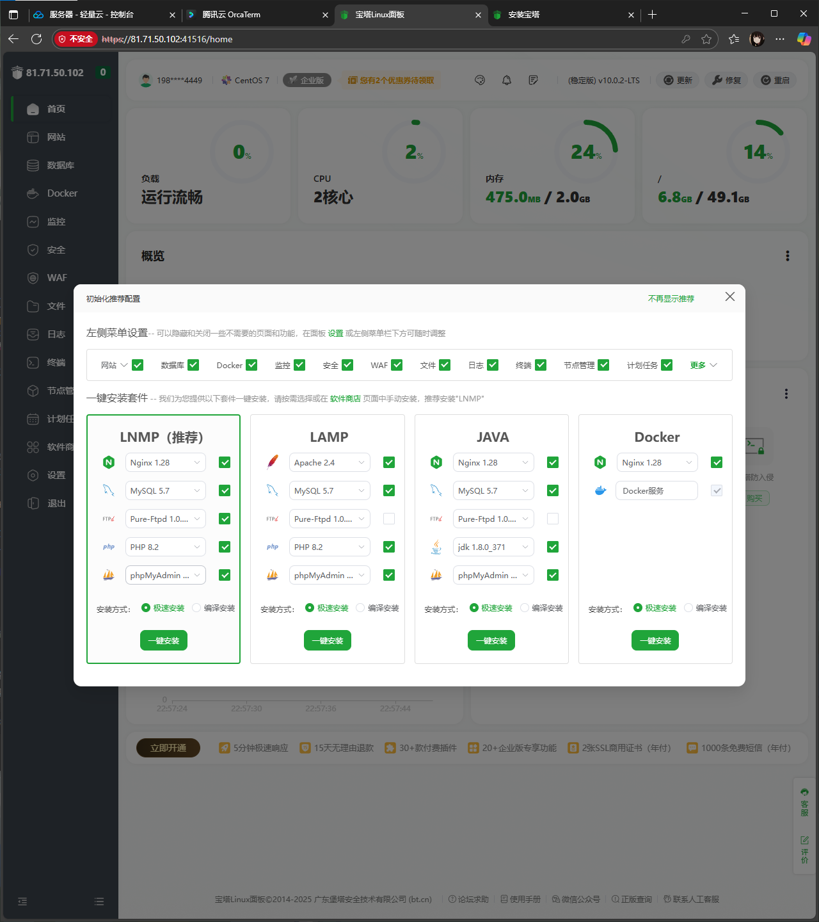Click the Java icon in JAVA card

(436, 547)
